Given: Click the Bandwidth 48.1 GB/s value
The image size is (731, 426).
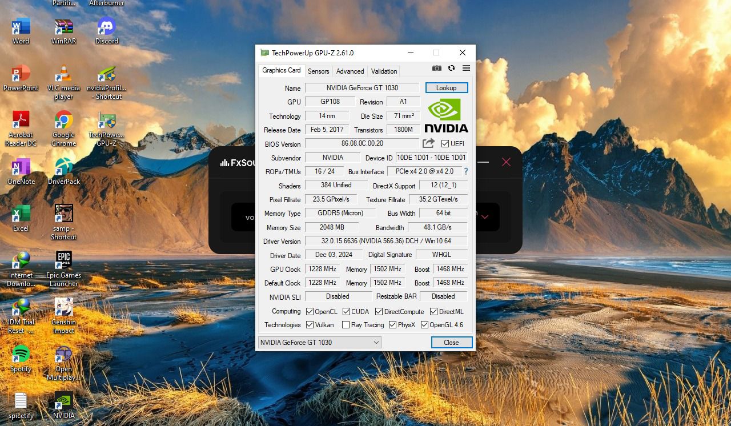Looking at the screenshot, I should coord(437,227).
